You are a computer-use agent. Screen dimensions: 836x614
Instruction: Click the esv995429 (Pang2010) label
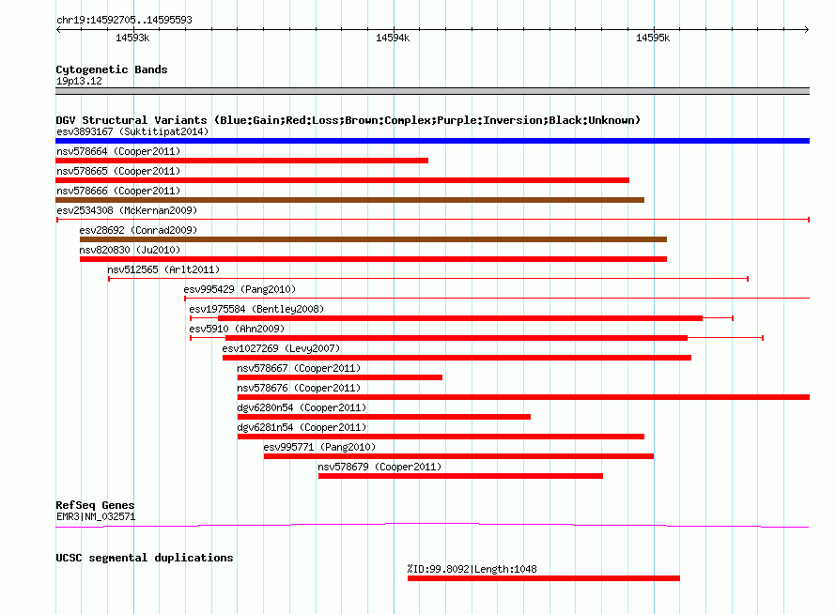tap(240, 289)
